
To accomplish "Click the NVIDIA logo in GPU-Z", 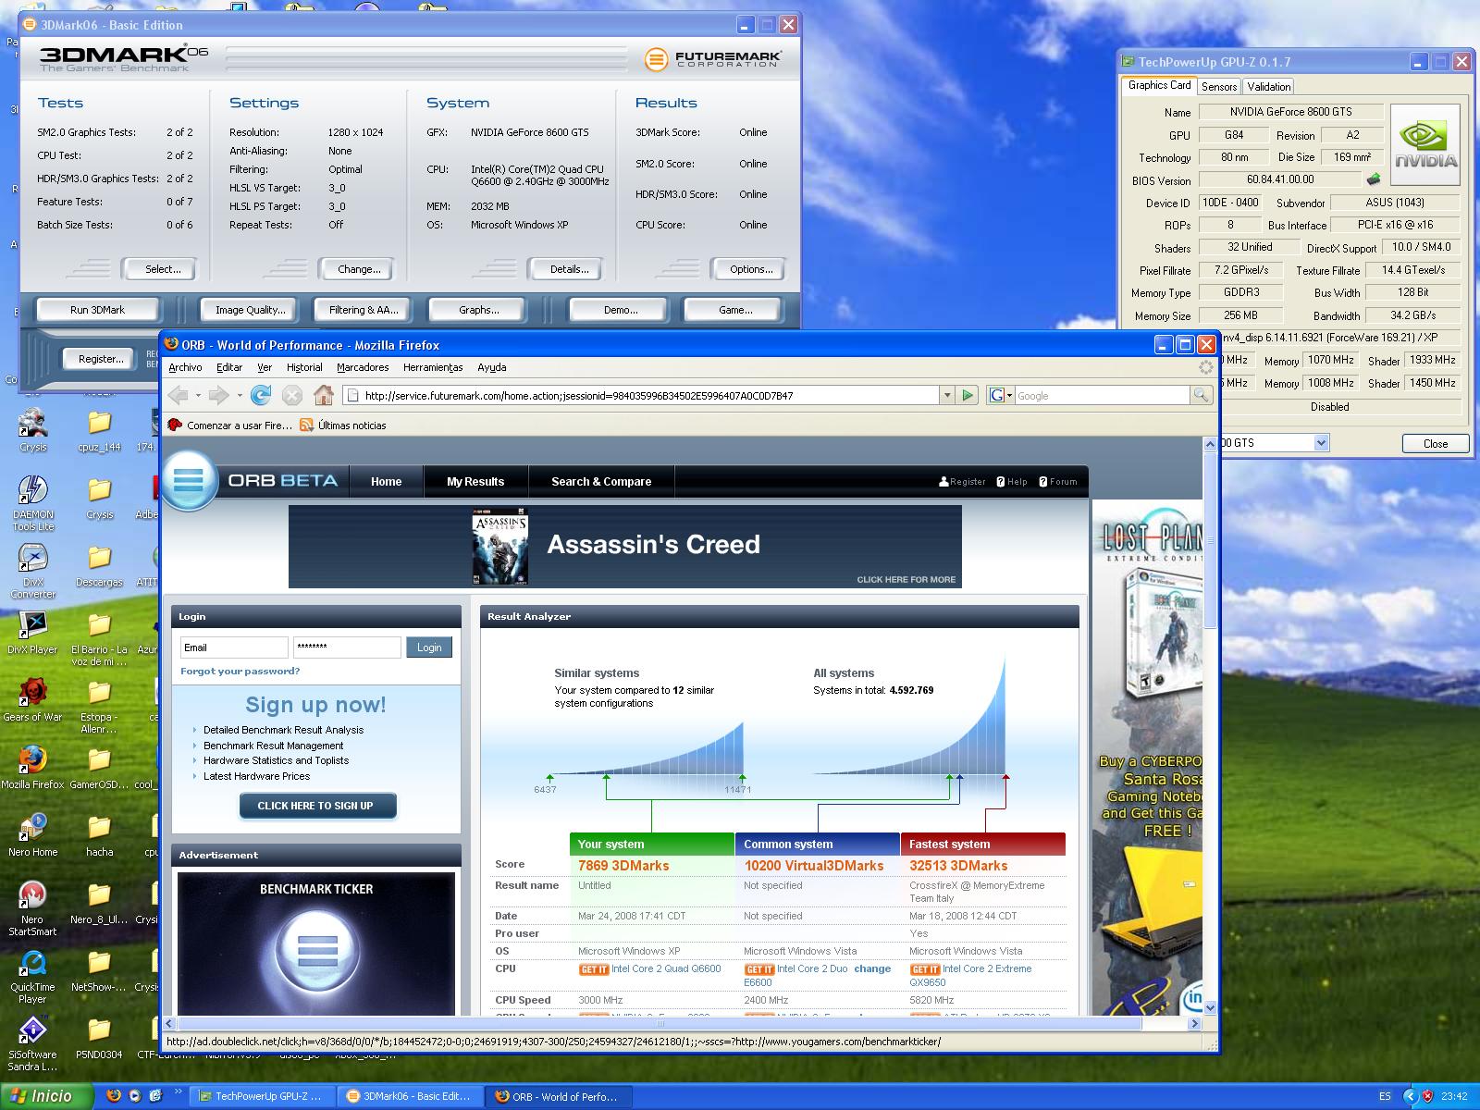I will [x=1425, y=143].
